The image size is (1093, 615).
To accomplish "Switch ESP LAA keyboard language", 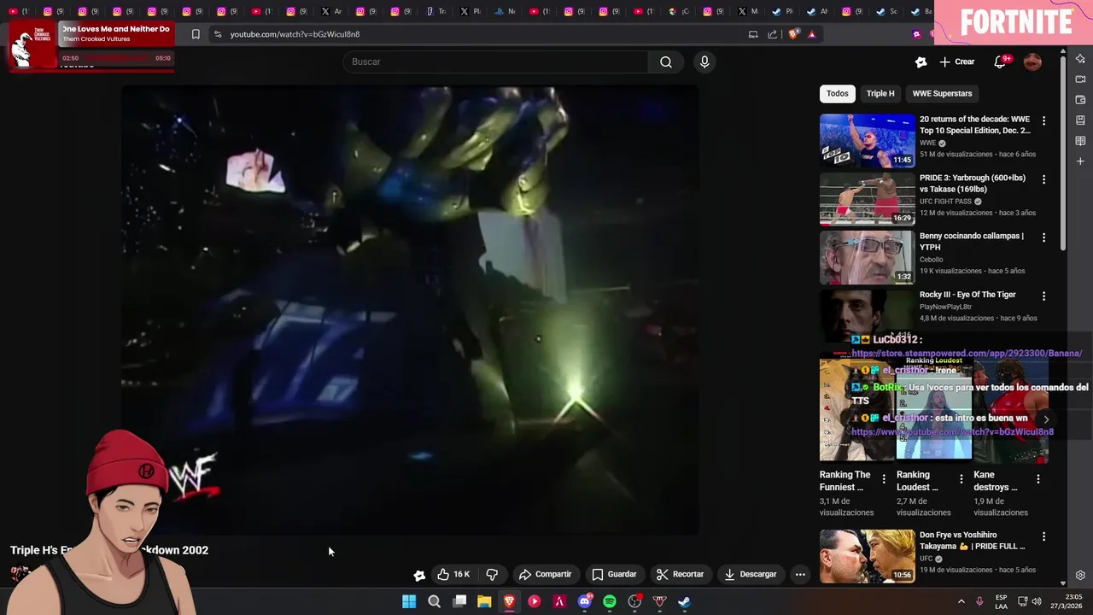I will coord(1001,601).
